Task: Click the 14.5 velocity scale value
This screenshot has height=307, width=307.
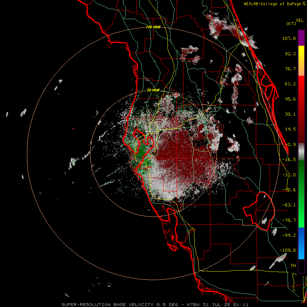Action: click(x=290, y=129)
